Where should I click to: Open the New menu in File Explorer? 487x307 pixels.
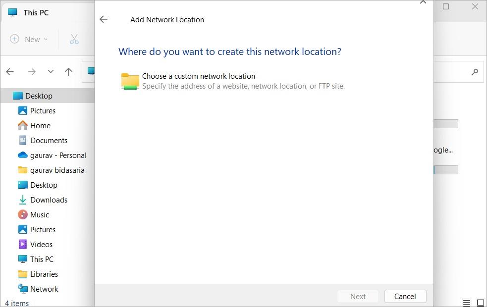29,40
